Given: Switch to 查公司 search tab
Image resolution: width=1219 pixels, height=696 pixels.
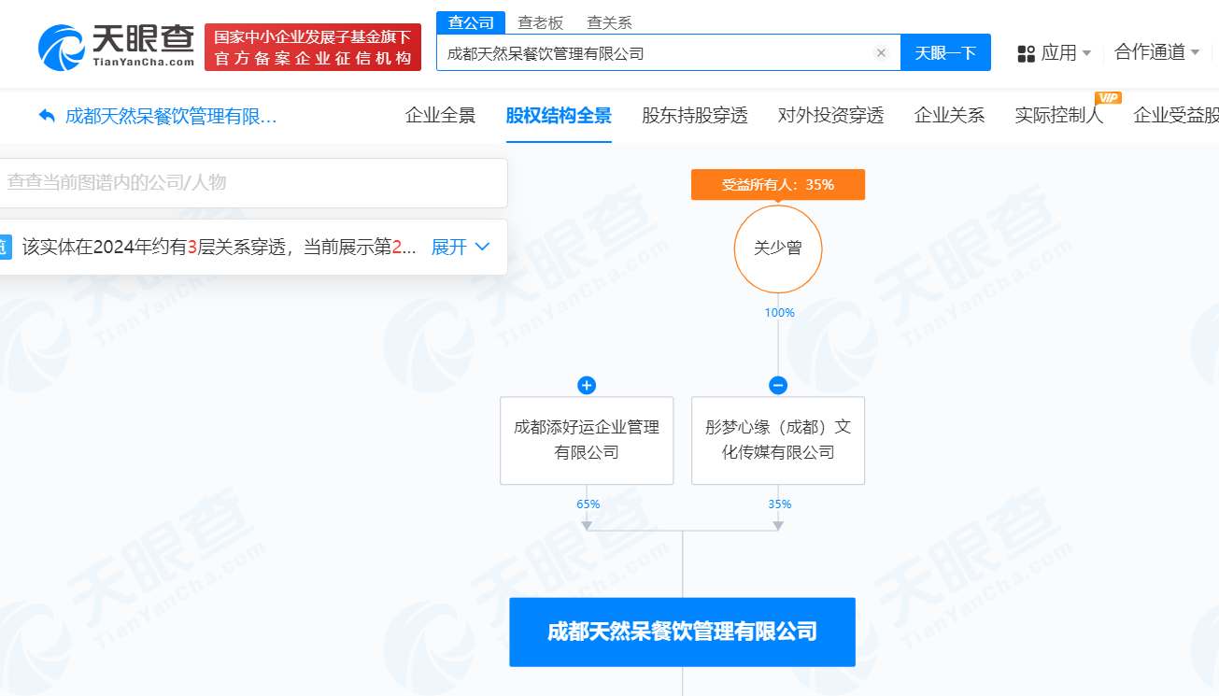Looking at the screenshot, I should point(471,22).
